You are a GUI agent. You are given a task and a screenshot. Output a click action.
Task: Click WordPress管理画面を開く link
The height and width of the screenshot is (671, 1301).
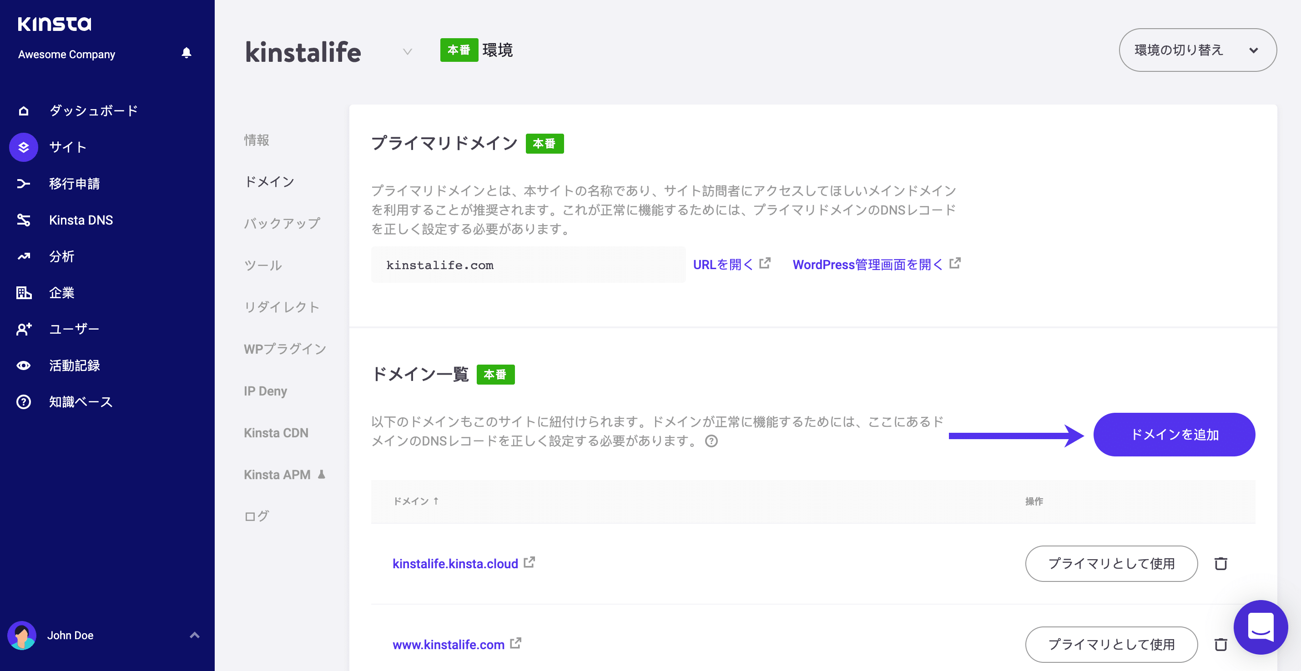pos(867,264)
